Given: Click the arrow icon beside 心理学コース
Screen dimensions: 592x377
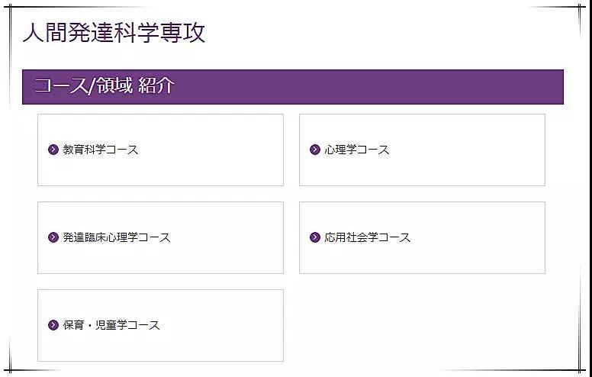Looking at the screenshot, I should [x=315, y=150].
